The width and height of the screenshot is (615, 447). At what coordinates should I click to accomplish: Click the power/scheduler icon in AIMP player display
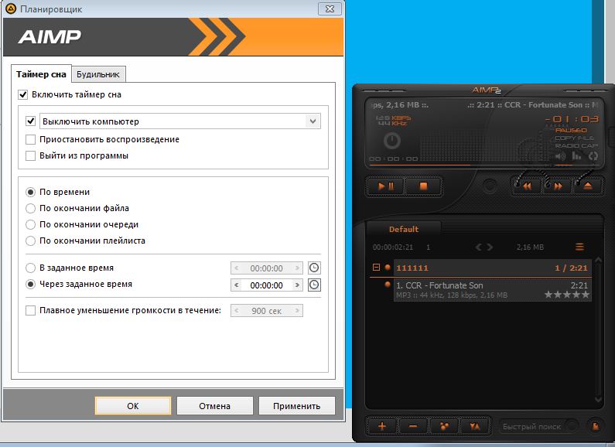tap(391, 141)
